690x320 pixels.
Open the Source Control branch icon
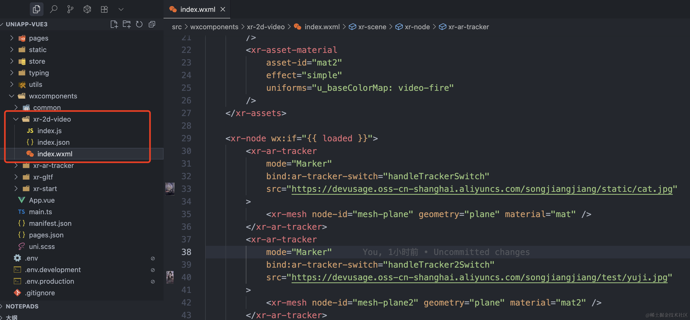(70, 9)
